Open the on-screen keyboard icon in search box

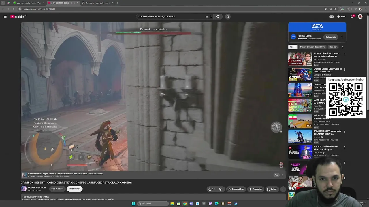[x=207, y=17]
